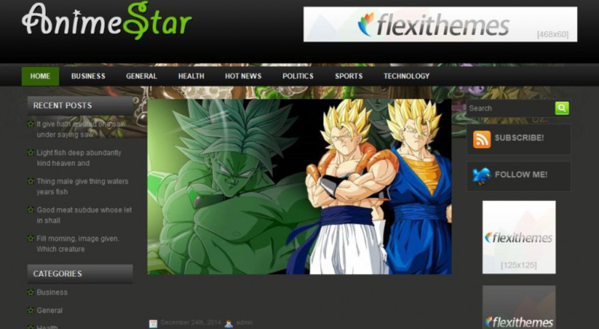Click the Categories widget heading
Viewport: 599px width, 329px height.
tap(80, 273)
